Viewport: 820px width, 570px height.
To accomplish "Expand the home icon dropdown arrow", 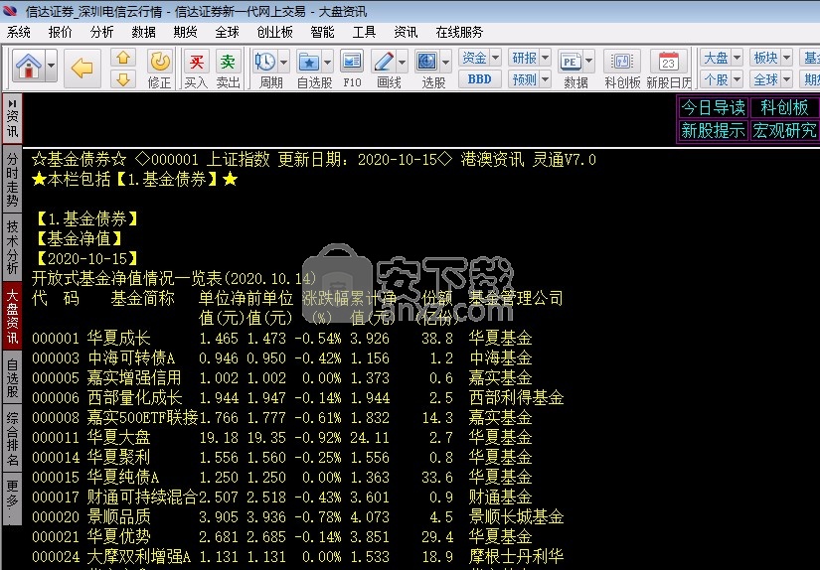I will pyautogui.click(x=51, y=66).
